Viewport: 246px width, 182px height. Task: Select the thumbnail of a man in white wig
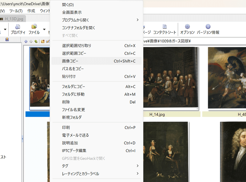coord(233,152)
